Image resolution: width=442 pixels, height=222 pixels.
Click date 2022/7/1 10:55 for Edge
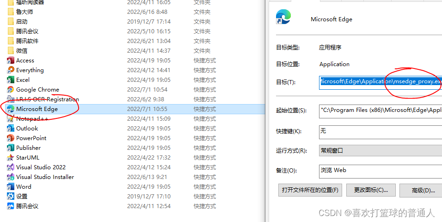(147, 109)
